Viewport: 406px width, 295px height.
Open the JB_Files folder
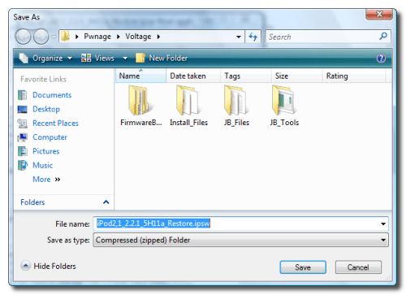click(x=236, y=106)
